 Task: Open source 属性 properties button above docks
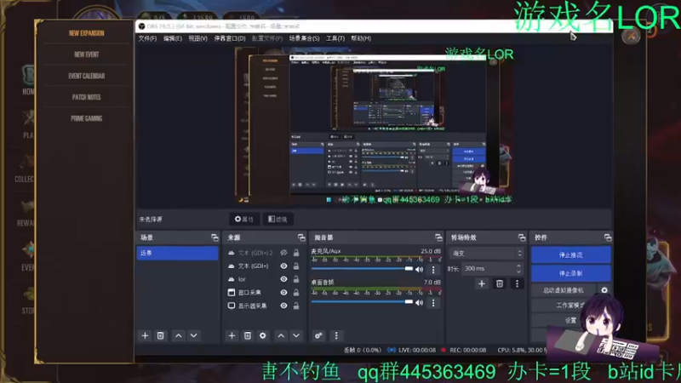(244, 220)
